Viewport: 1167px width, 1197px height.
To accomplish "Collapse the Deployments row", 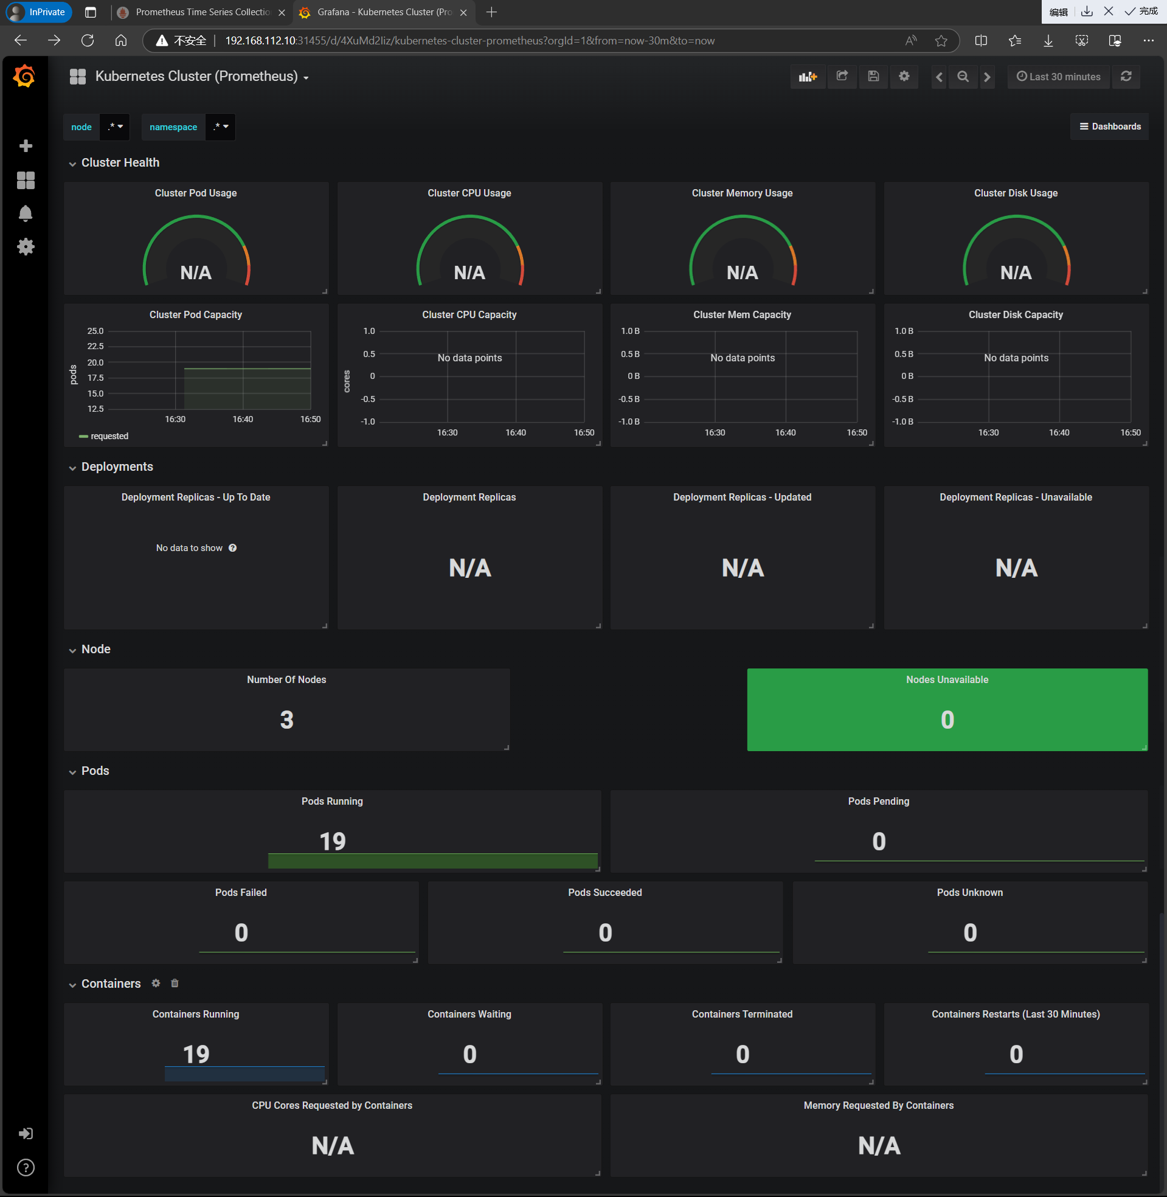I will pos(117,467).
